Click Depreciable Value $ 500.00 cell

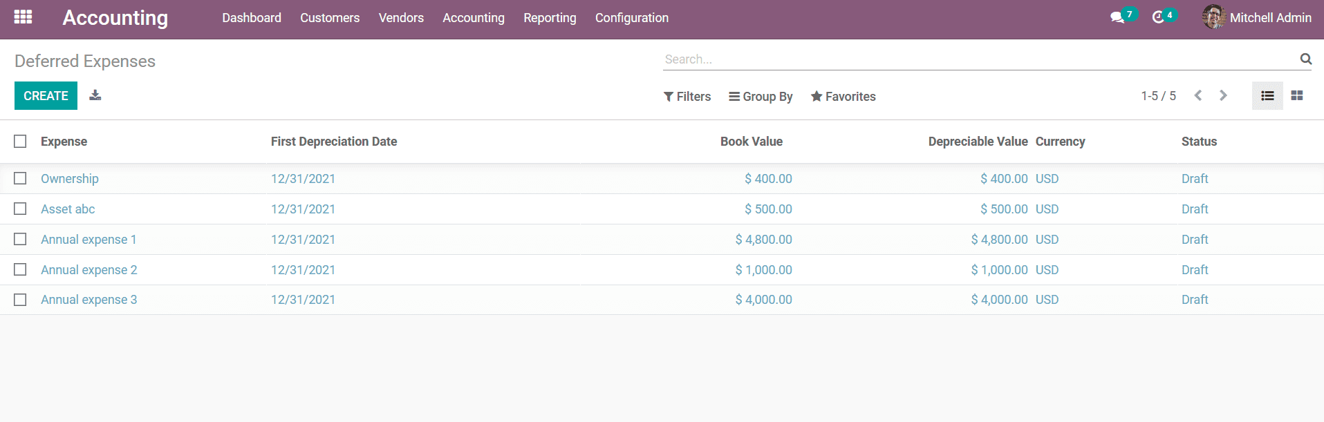coord(1004,209)
